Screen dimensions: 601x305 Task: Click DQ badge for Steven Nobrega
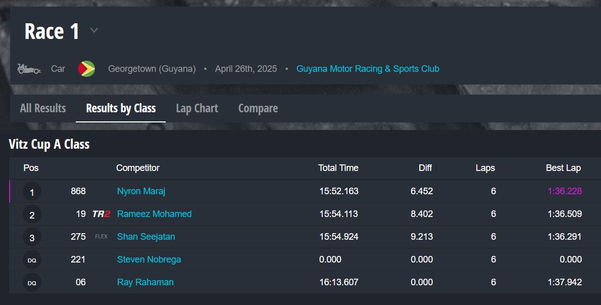(32, 260)
